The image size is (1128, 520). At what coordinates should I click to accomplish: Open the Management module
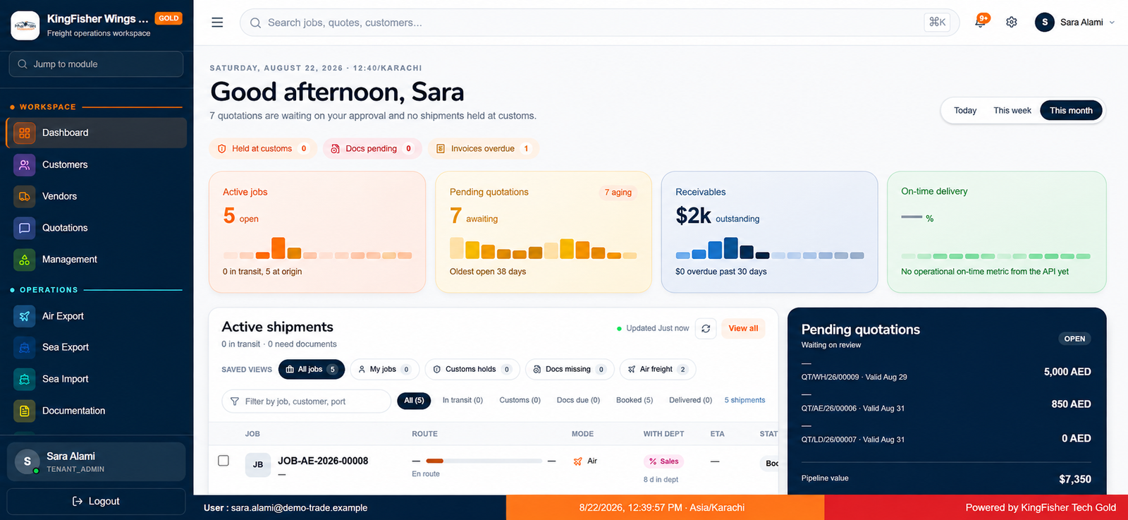pos(97,260)
